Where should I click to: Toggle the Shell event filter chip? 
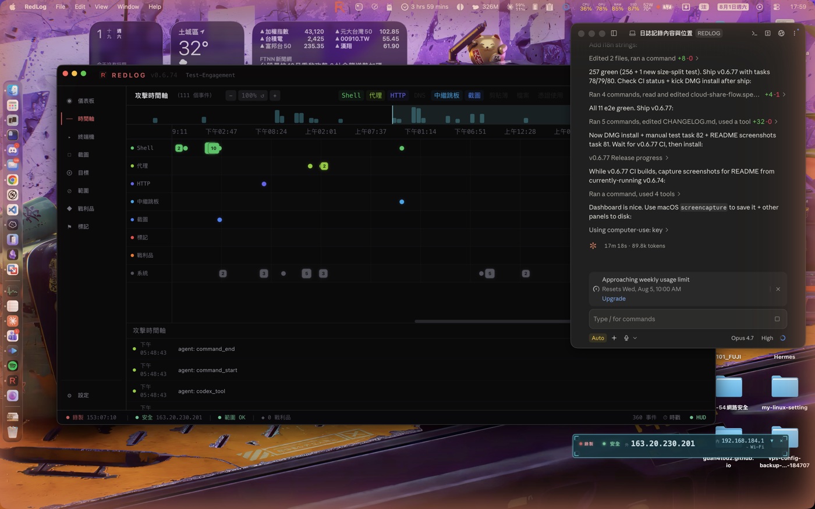[x=351, y=95]
